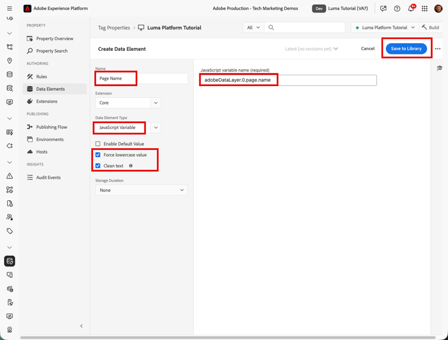Click the Adobe Experience Platform logo
The height and width of the screenshot is (340, 448).
27,8
